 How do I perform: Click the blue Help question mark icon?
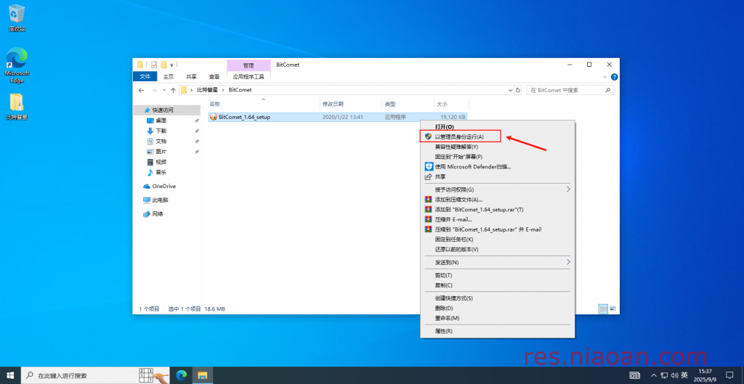[x=614, y=77]
